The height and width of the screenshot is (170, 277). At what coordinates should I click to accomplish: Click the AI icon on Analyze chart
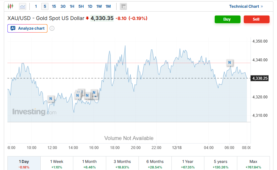click(13, 28)
